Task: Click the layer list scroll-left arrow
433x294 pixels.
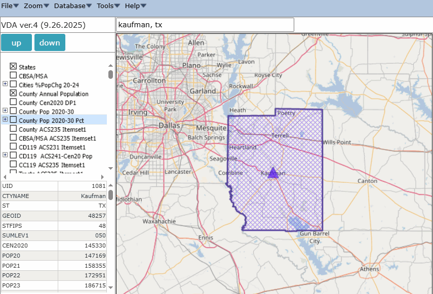Action: (x=5, y=177)
